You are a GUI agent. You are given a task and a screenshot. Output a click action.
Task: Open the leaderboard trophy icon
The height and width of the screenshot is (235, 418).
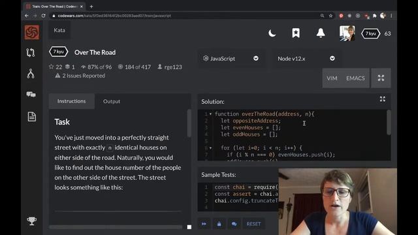(x=32, y=221)
